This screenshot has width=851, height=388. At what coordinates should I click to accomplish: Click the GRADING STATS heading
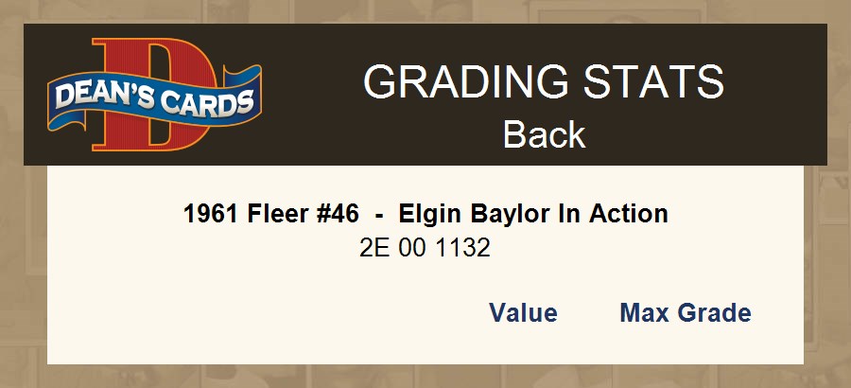pyautogui.click(x=544, y=83)
